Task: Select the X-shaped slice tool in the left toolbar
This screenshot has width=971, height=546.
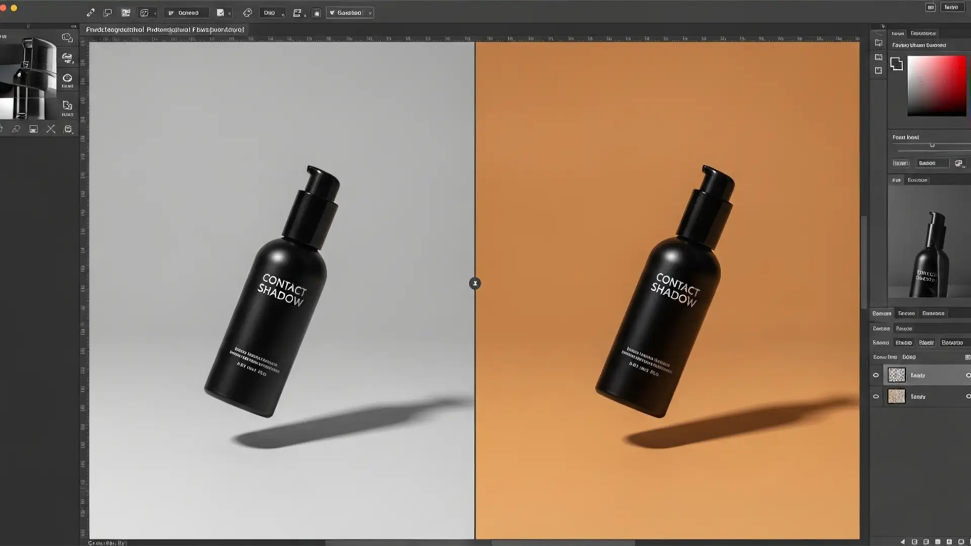Action: [51, 129]
